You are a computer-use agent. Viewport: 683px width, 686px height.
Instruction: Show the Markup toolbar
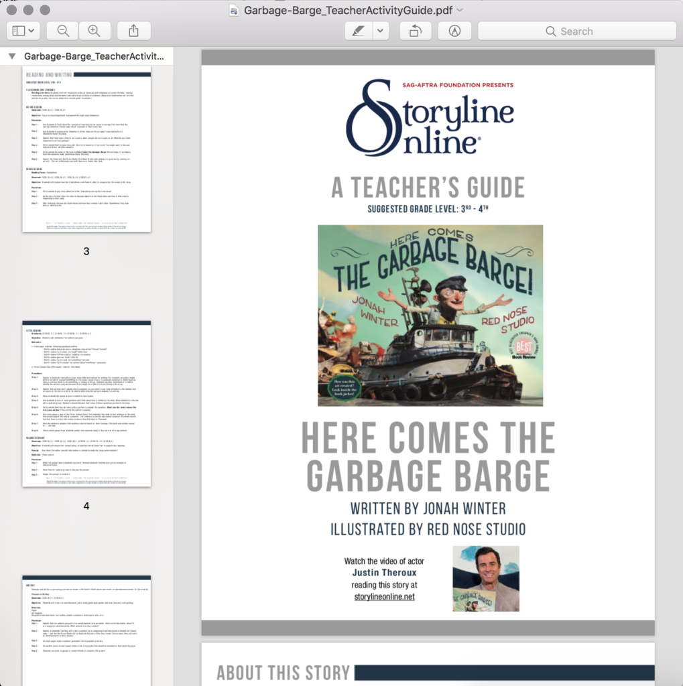[x=454, y=31]
